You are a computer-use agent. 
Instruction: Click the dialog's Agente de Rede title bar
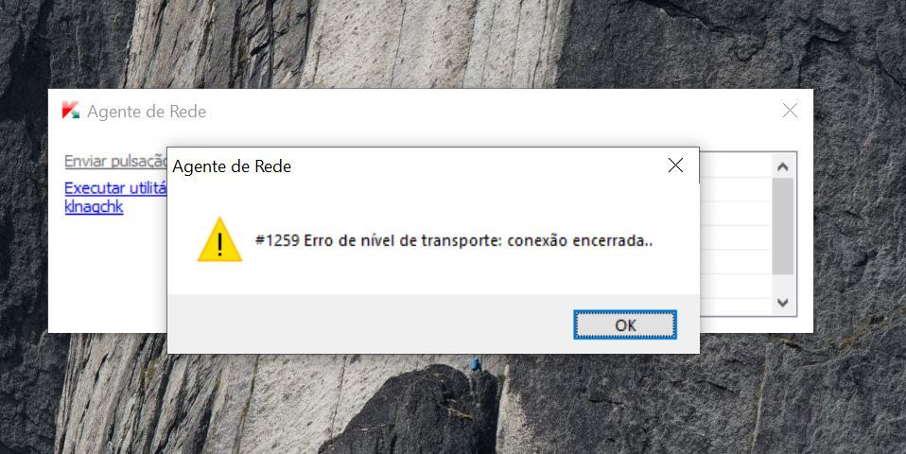(416, 166)
